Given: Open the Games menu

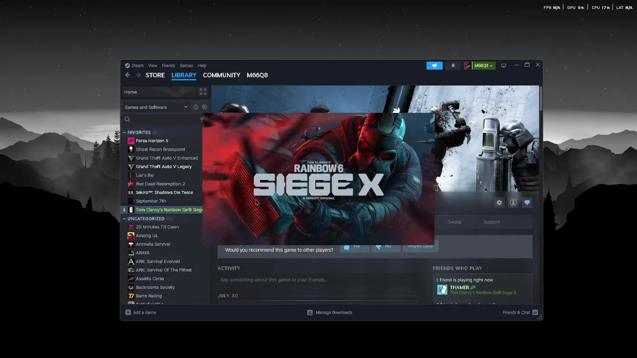Looking at the screenshot, I should [x=186, y=66].
